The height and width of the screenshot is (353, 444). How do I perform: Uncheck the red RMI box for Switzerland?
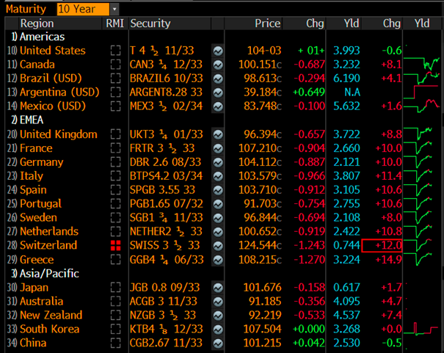115,245
